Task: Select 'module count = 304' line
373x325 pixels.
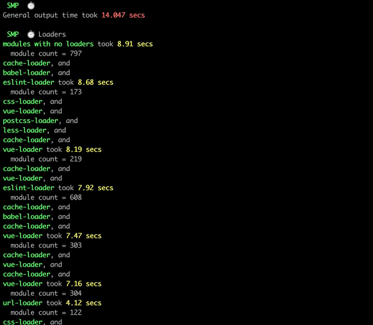Action: click(46, 293)
